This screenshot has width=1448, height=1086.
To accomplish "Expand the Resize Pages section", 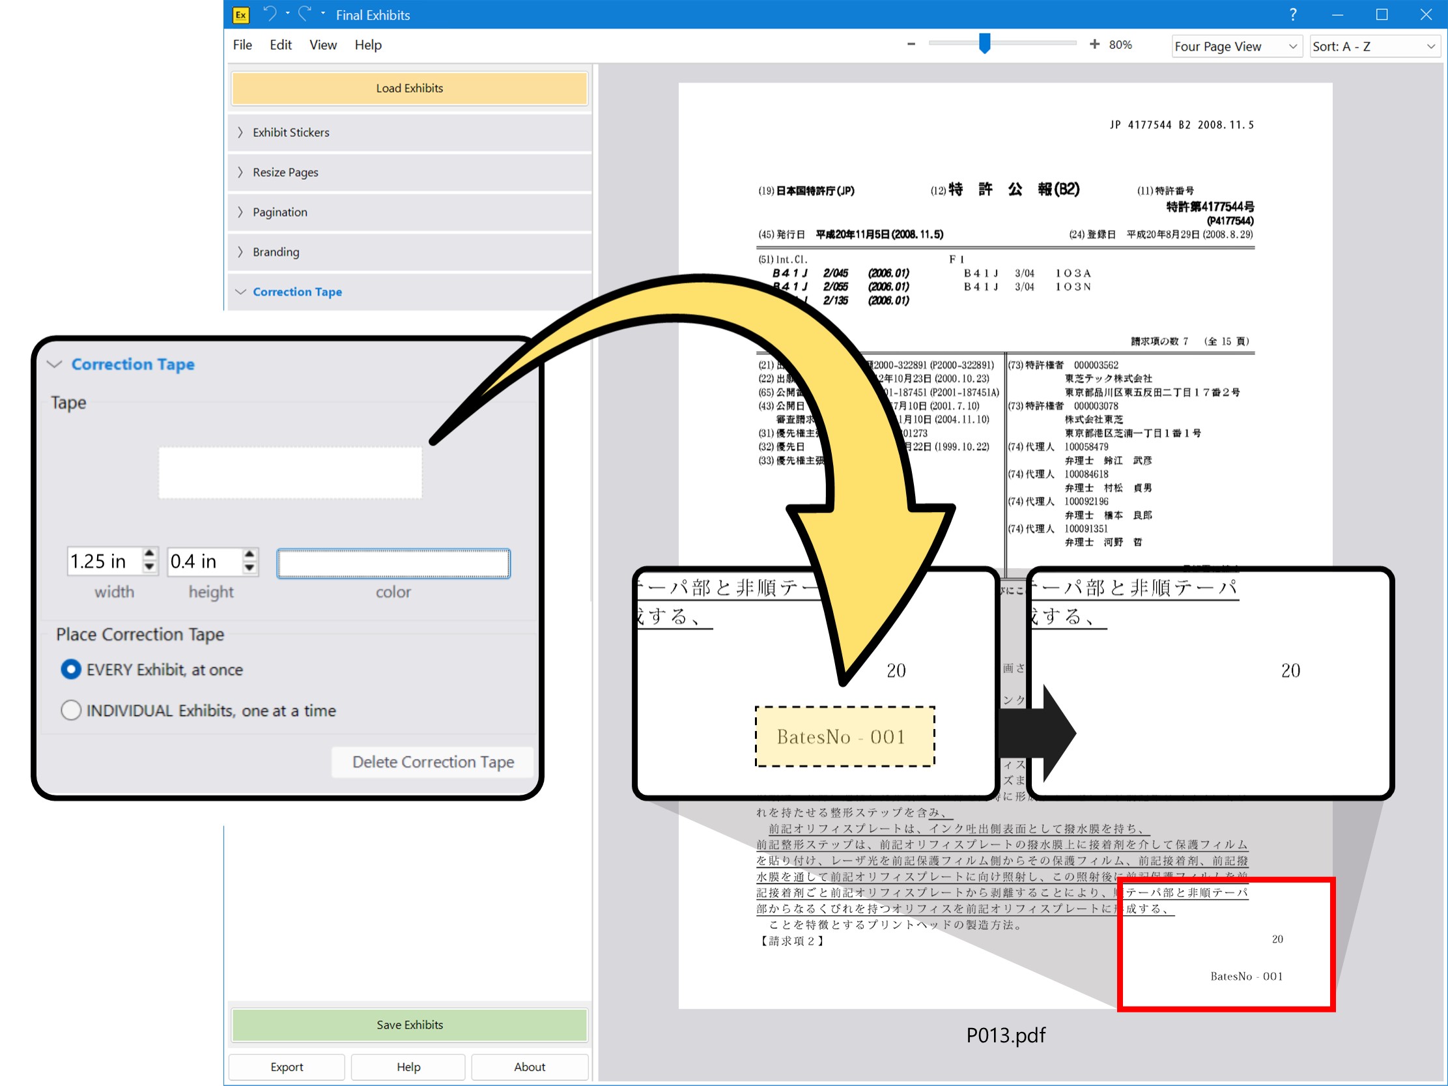I will pos(409,172).
